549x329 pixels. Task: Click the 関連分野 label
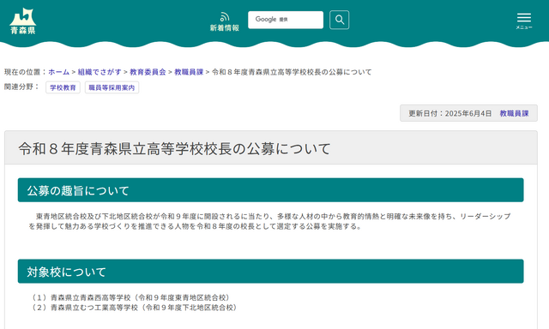(21, 87)
